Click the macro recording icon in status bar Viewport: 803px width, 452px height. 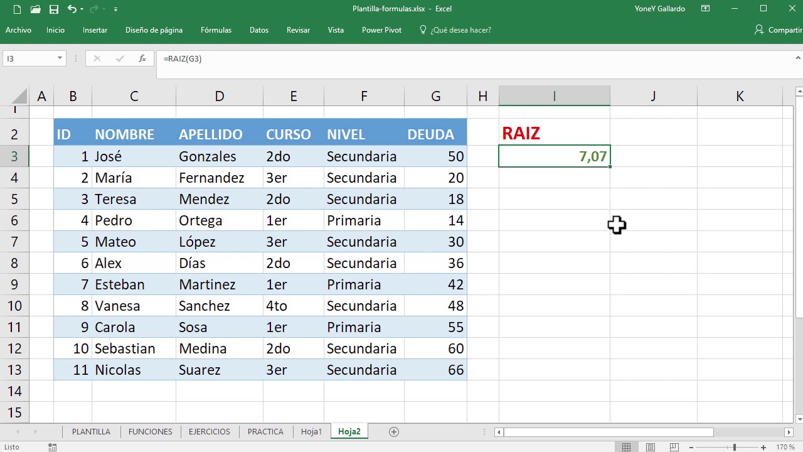click(x=53, y=447)
